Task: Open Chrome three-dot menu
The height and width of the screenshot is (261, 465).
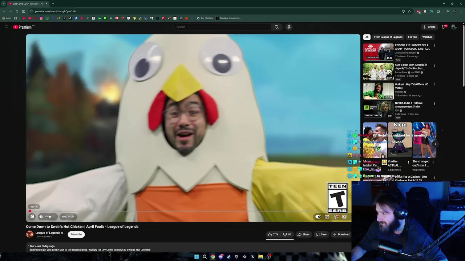Action: pyautogui.click(x=460, y=11)
